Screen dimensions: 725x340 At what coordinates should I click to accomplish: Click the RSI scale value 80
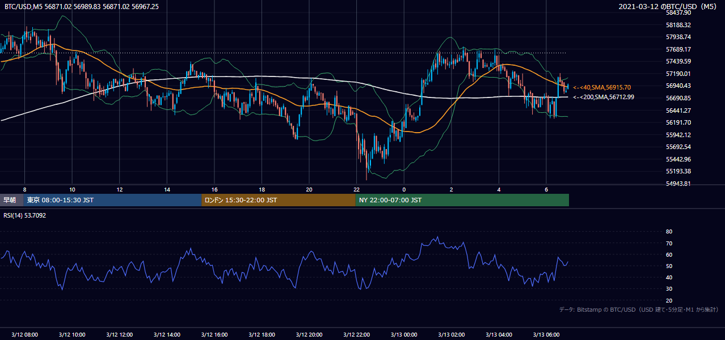(669, 232)
